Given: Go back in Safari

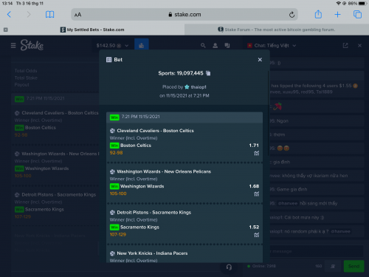Looking at the screenshot, I should [9, 15].
